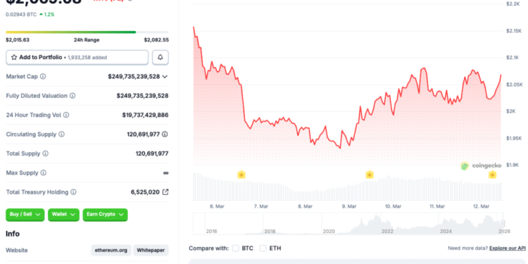Image resolution: width=528 pixels, height=264 pixels.
Task: Open the Wallet dropdown
Action: (63, 215)
